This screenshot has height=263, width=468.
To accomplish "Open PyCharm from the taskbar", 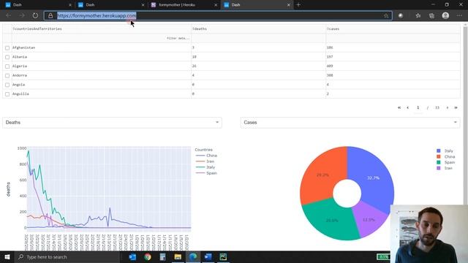I will point(223,256).
